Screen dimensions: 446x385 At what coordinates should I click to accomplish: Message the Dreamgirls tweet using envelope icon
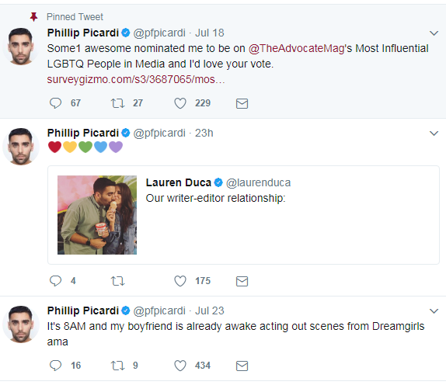click(242, 366)
